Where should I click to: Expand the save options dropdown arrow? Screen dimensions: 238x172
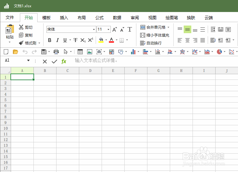[49, 52]
